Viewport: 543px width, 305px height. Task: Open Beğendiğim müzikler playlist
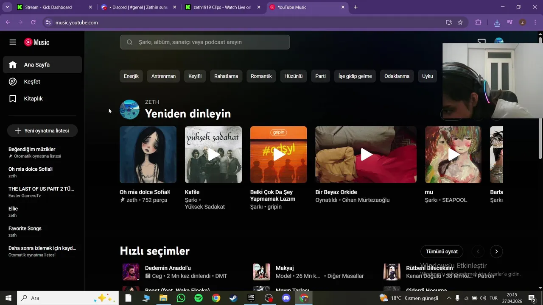tap(42, 152)
